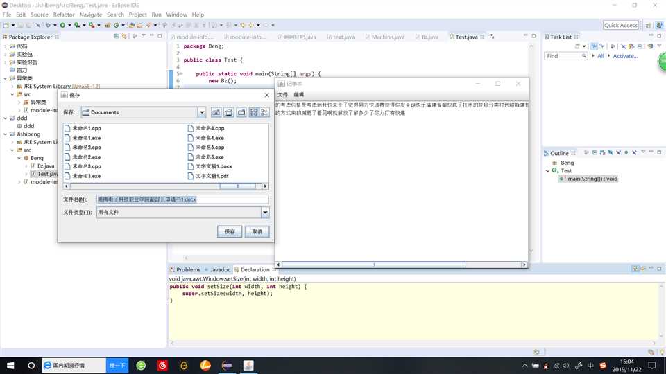Click the New Java Class icon in the toolbar
Screen dimensions: 666x374
pyautogui.click(x=116, y=25)
